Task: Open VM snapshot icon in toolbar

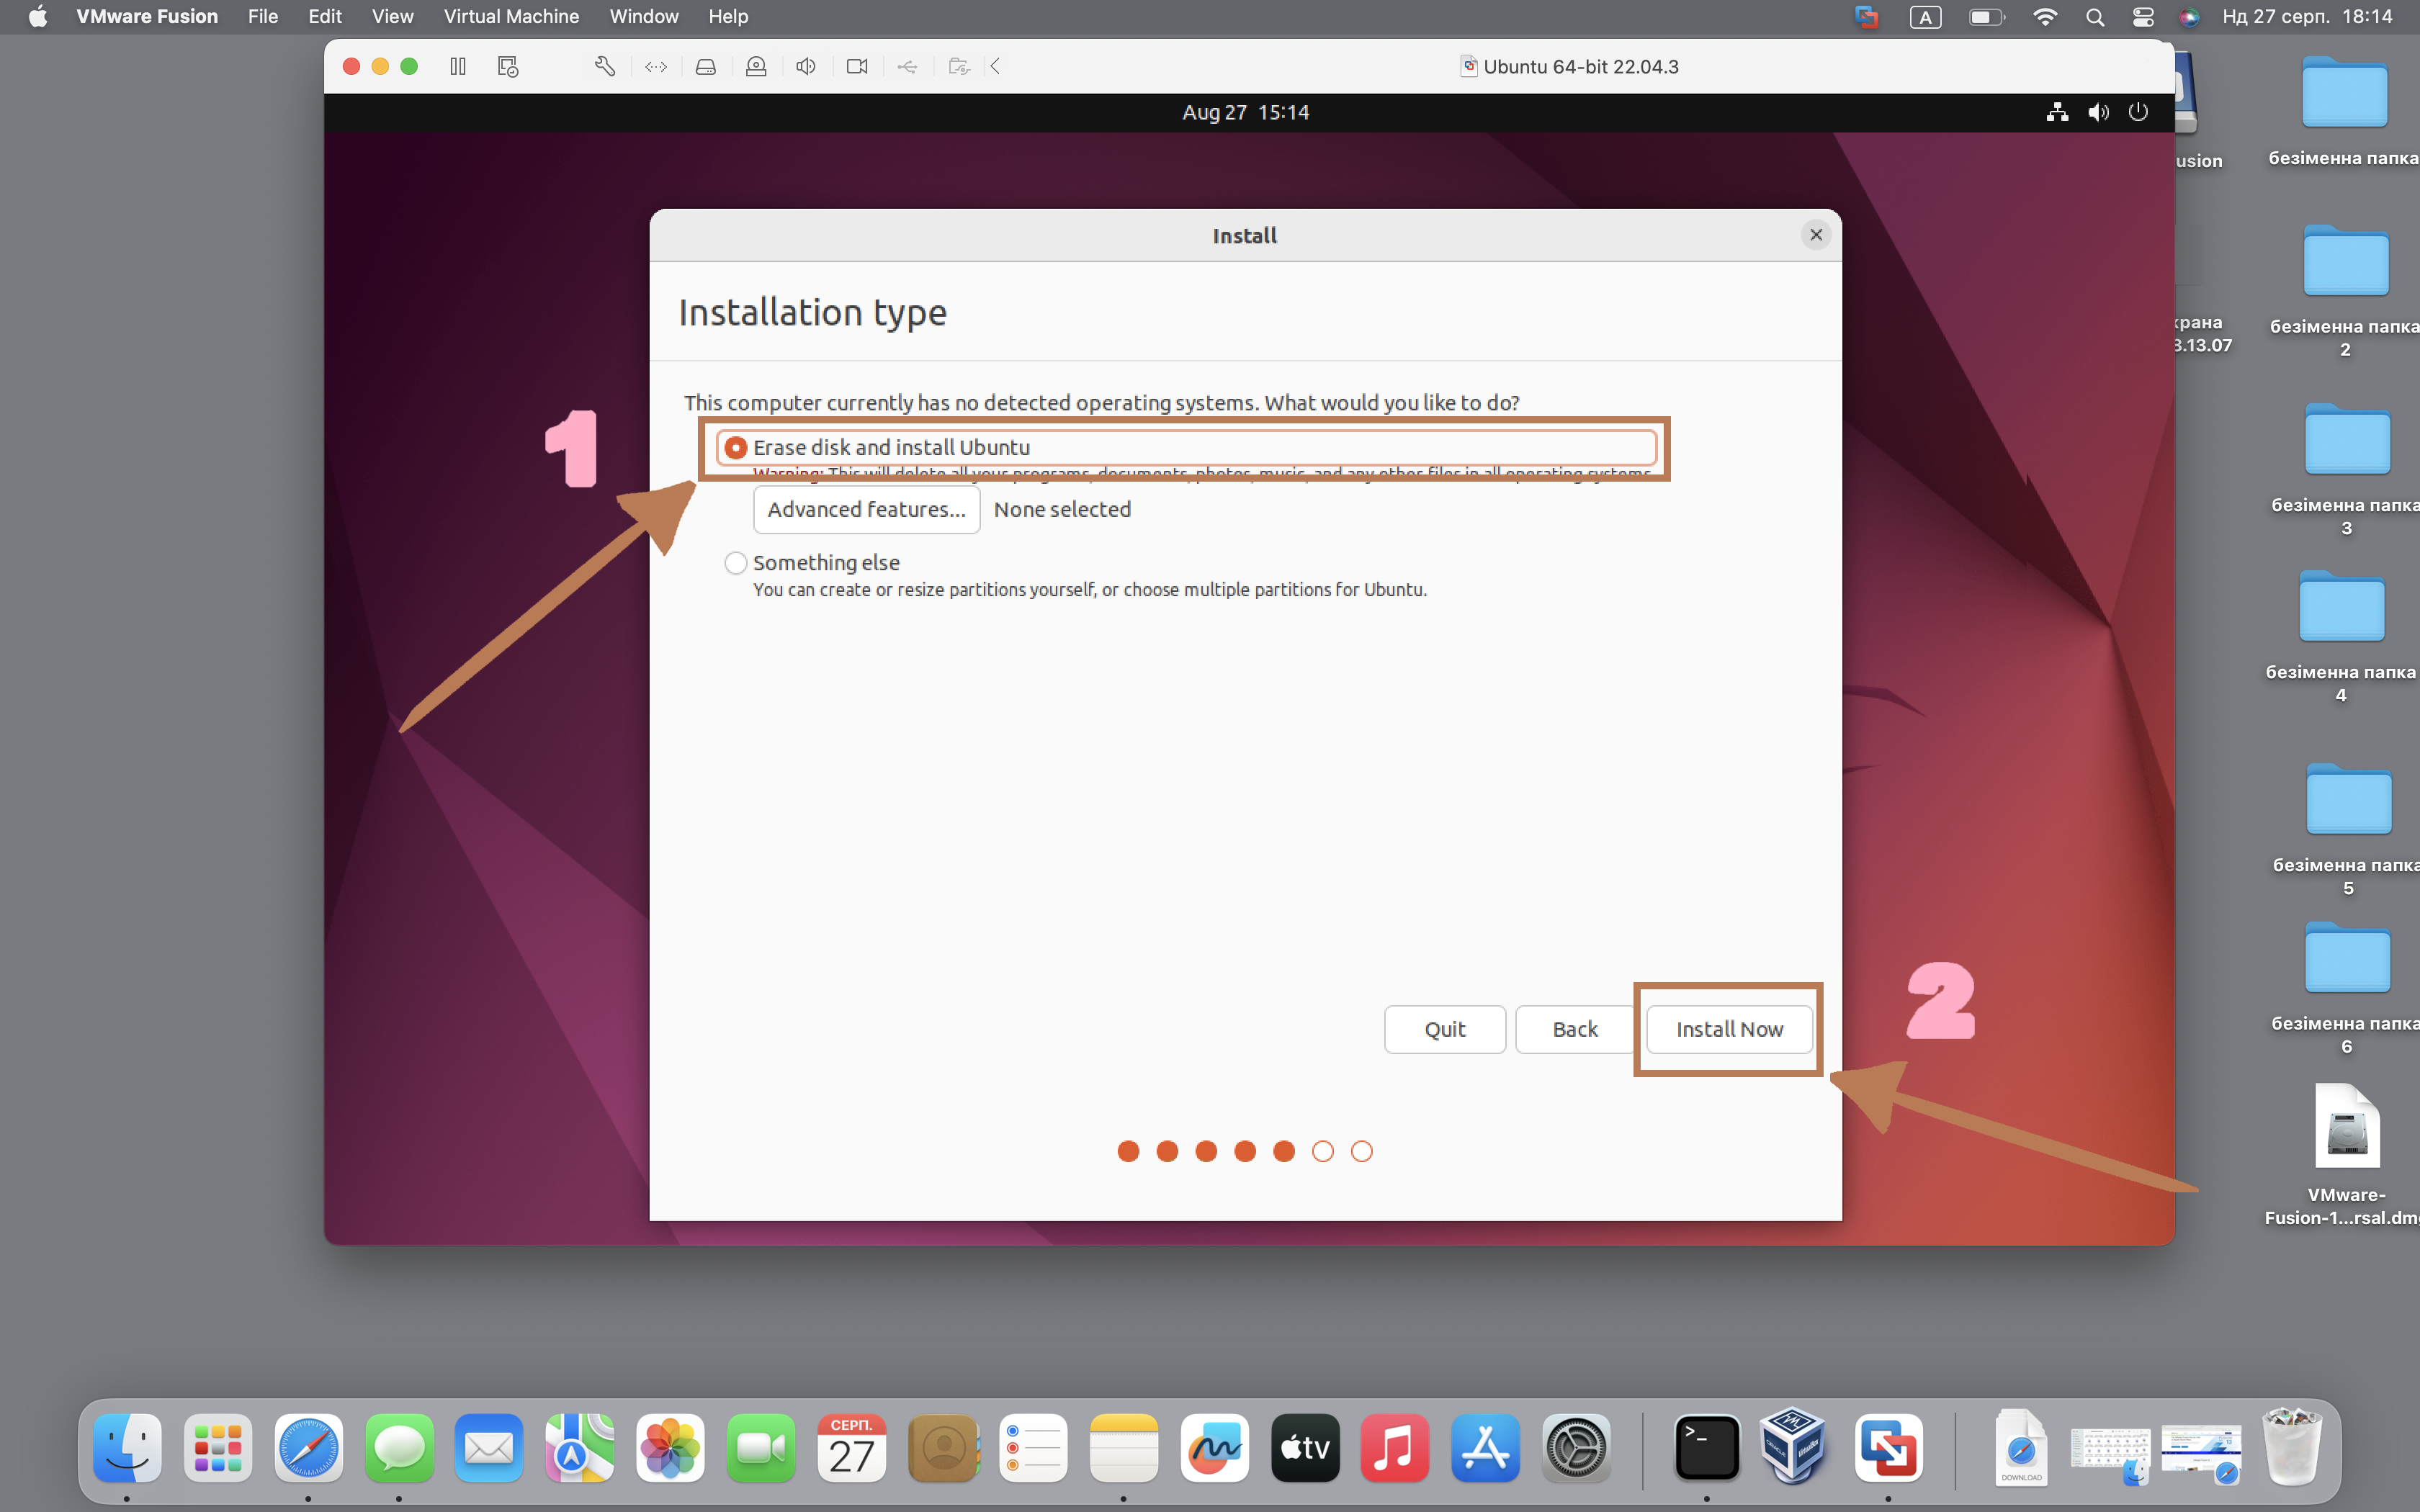Action: click(x=508, y=66)
